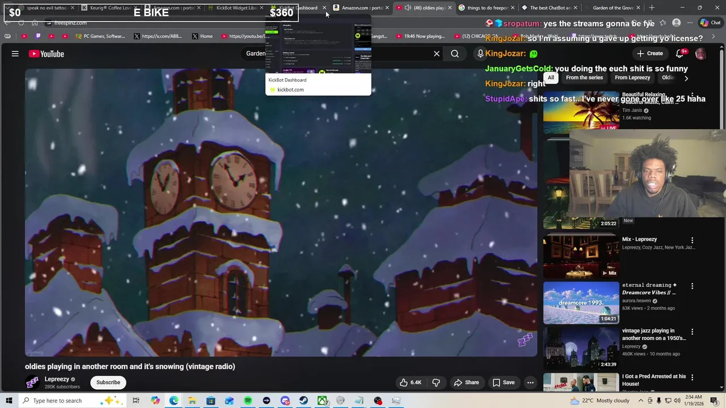726x408 pixels.
Task: Open the more actions ellipsis under the video
Action: coord(530,382)
